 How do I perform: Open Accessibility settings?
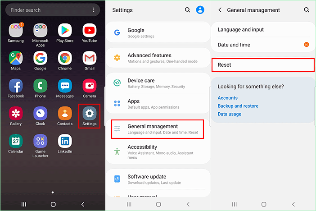(158, 151)
